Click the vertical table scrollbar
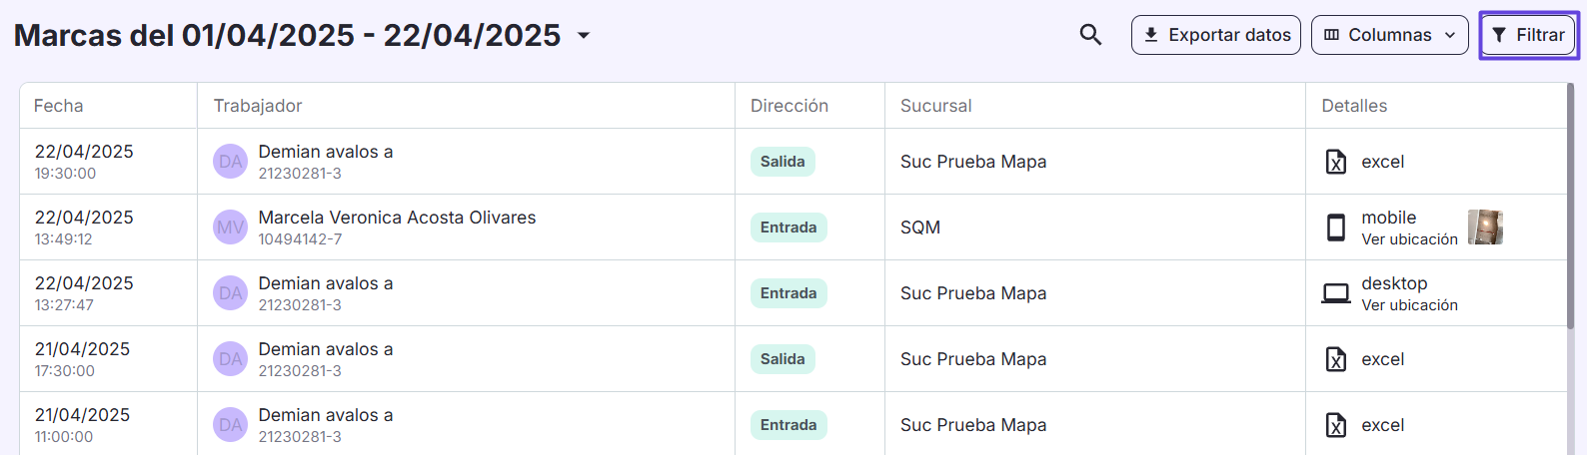The height and width of the screenshot is (455, 1587). 1570,205
